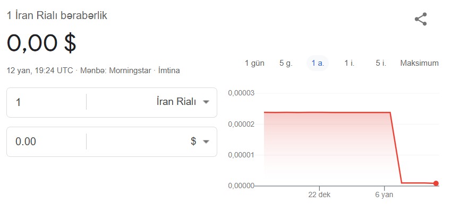Click the '6 yan' date label on chart
Image resolution: width=451 pixels, height=212 pixels.
point(384,195)
